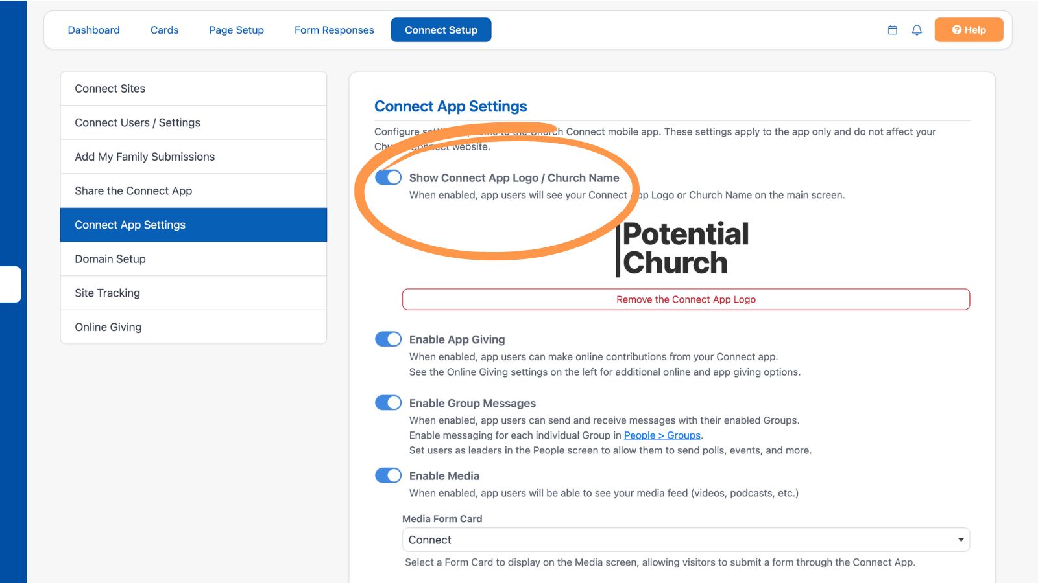1038x583 pixels.
Task: Open the Form Responses tab
Action: coord(334,30)
